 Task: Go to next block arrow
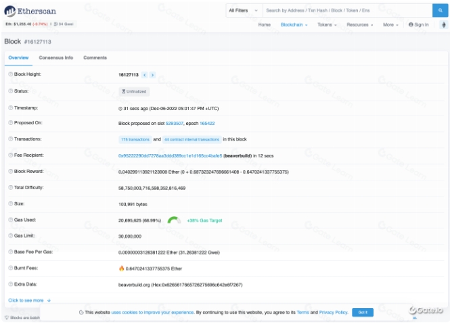(152, 75)
